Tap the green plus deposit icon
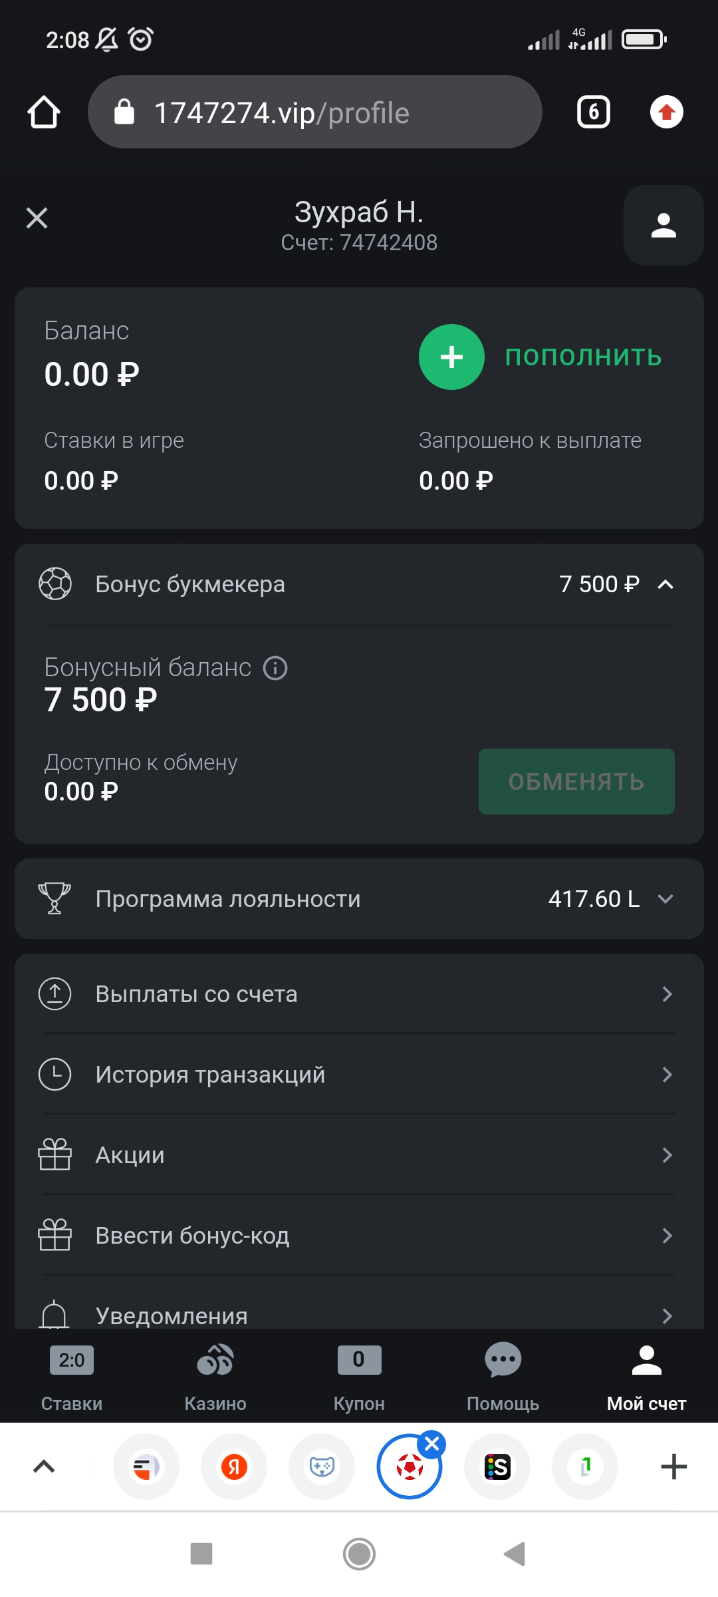This screenshot has height=1597, width=718. tap(451, 357)
